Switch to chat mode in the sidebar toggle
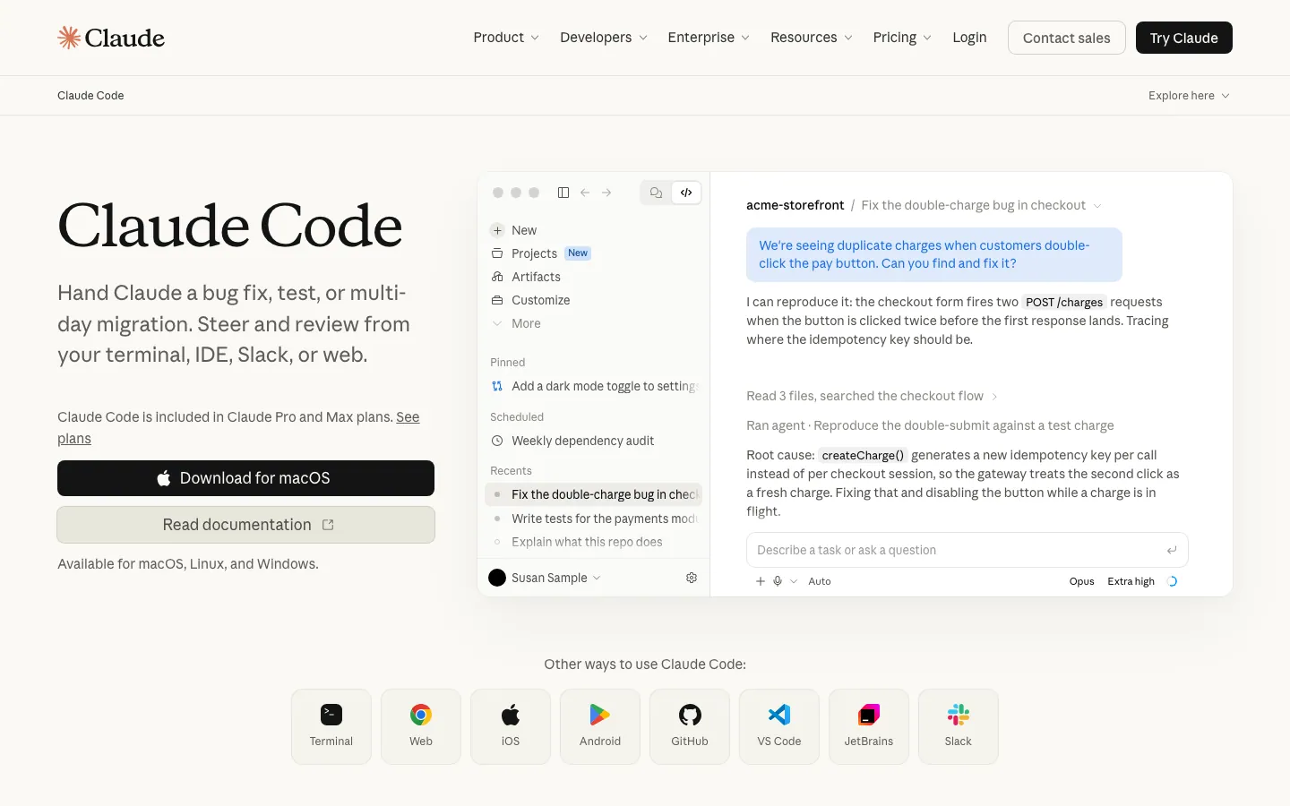 click(657, 193)
